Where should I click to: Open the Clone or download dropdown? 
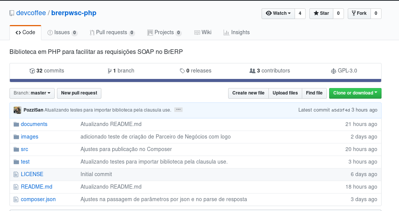click(355, 93)
